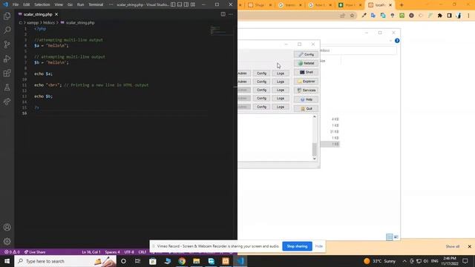Click XAMPP log scrollbar down arrow

click(315, 158)
